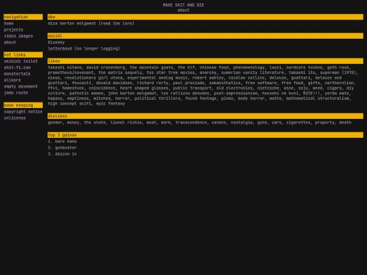View the unlicense link
This screenshot has width=367, height=275.
tap(15, 118)
